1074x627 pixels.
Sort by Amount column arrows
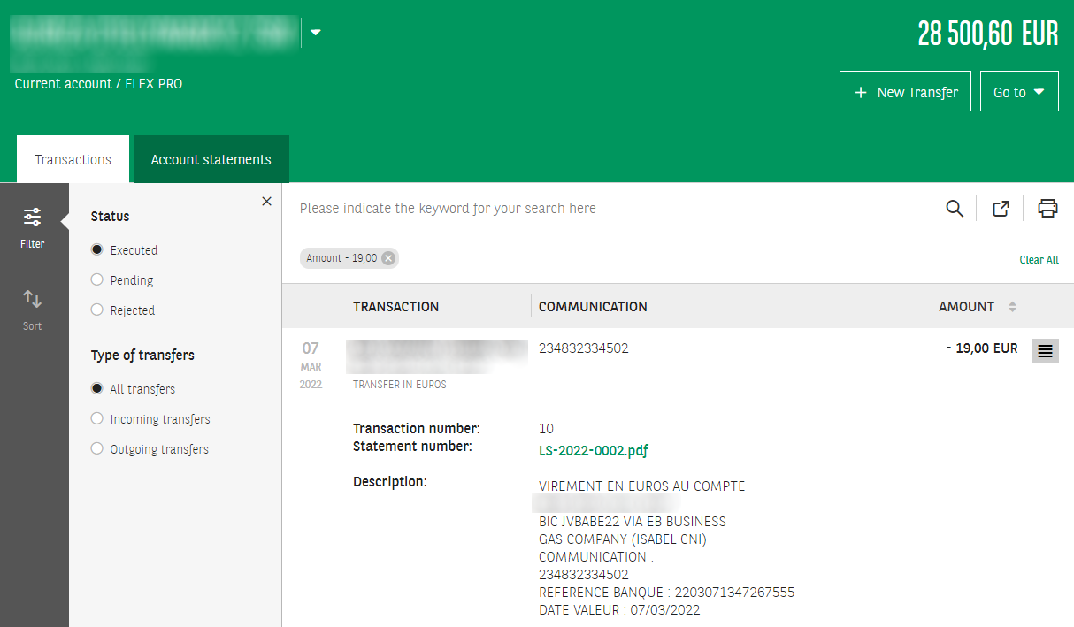(x=1012, y=307)
